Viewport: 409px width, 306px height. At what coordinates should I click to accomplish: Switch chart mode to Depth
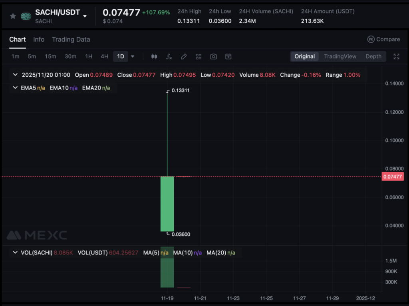pyautogui.click(x=373, y=57)
